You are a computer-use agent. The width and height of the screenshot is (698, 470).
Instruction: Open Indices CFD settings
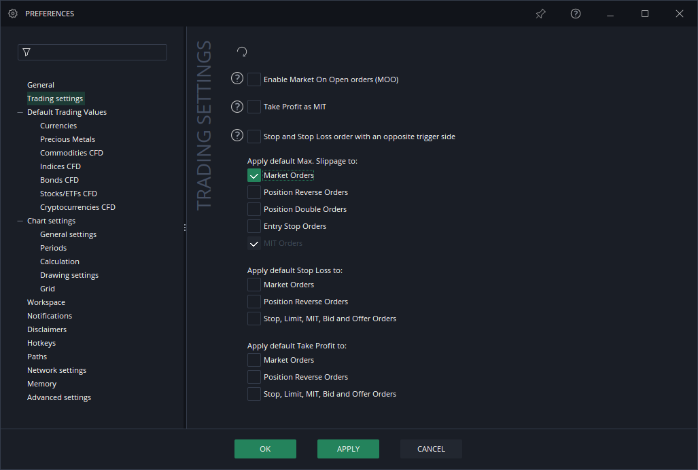tap(60, 166)
